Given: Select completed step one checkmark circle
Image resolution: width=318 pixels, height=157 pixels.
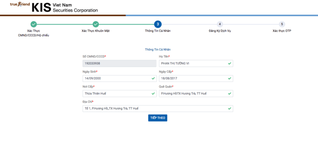Looking at the screenshot, I should tap(34, 24).
